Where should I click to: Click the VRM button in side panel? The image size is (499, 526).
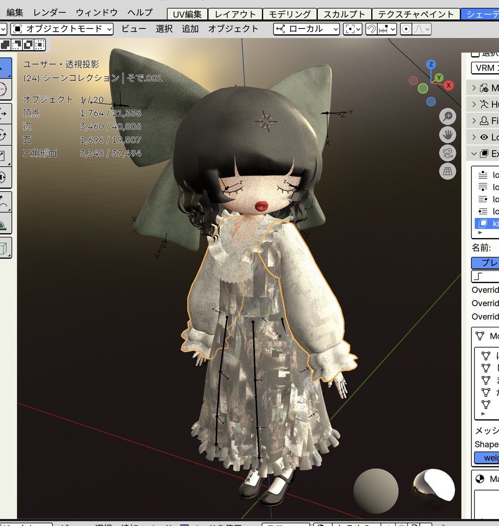pyautogui.click(x=485, y=68)
